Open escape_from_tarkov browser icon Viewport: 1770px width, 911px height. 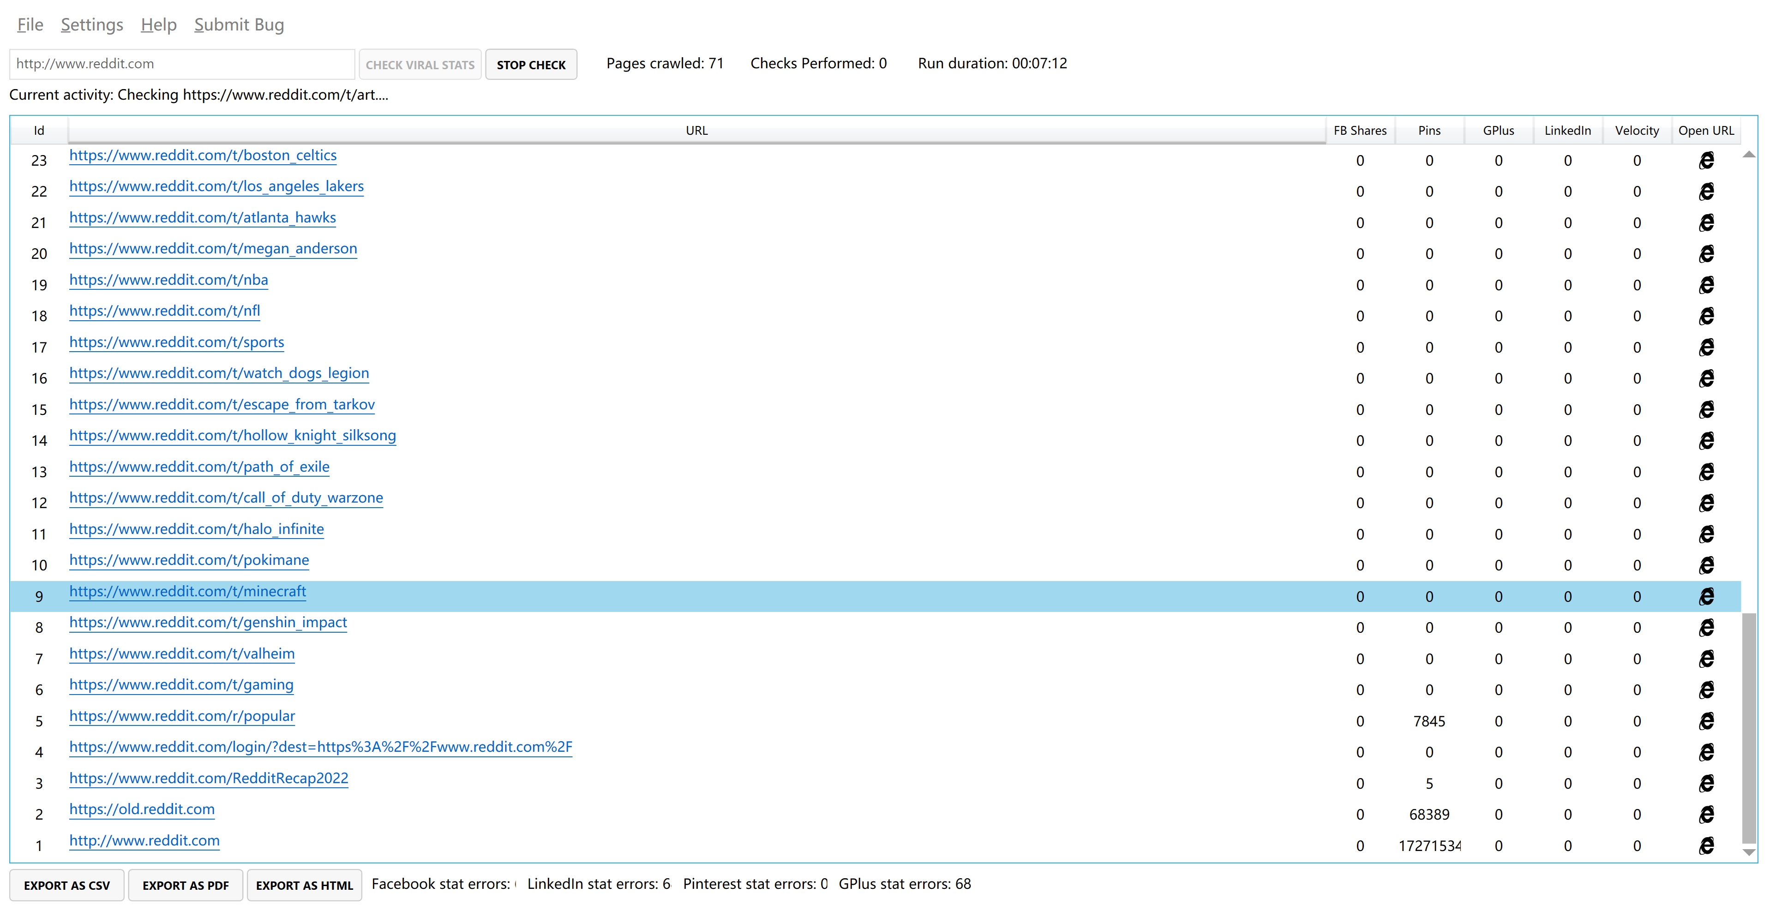1706,409
